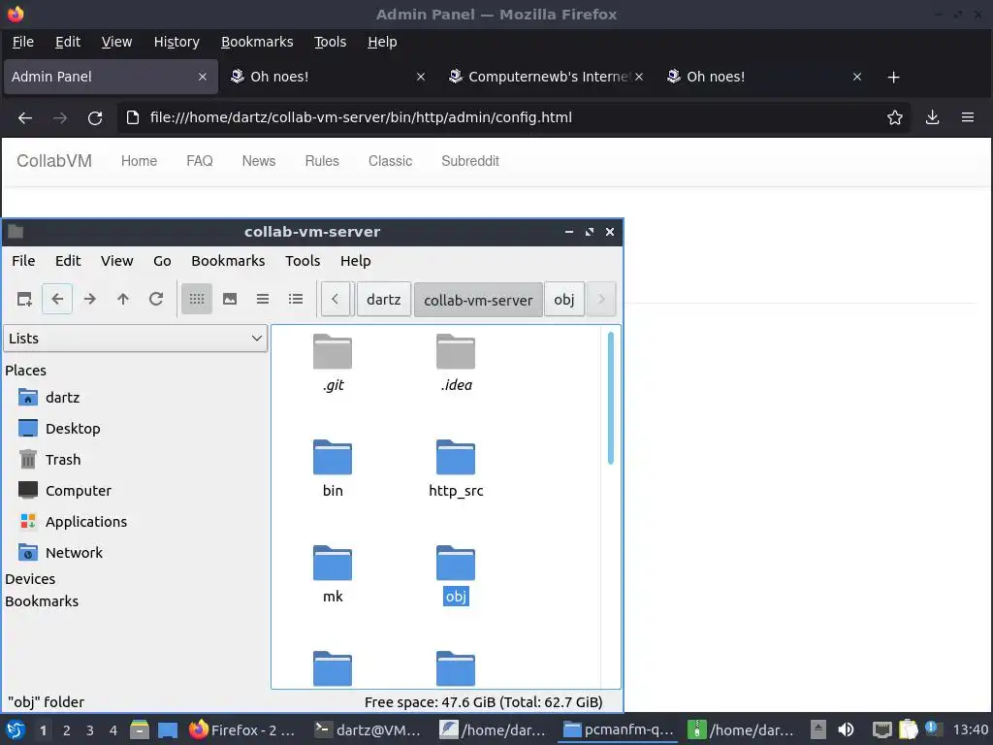Switch file manager to thumbnail view
The image size is (993, 745).
[229, 299]
